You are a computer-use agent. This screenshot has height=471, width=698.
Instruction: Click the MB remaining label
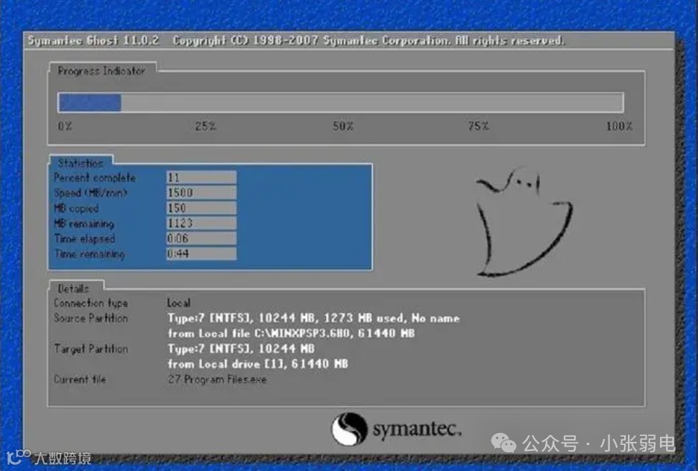(84, 224)
